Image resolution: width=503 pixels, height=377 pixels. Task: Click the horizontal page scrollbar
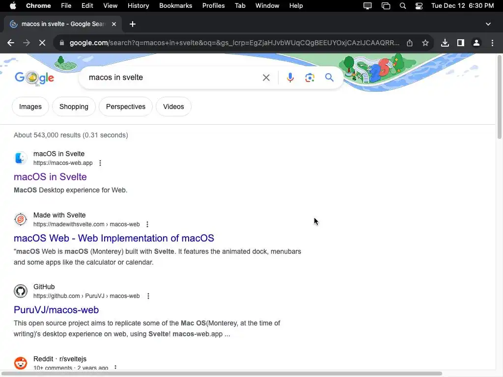coord(222,374)
